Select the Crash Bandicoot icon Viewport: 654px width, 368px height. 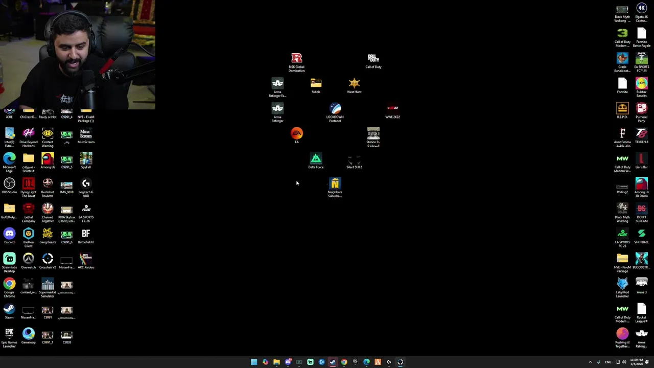click(x=622, y=62)
